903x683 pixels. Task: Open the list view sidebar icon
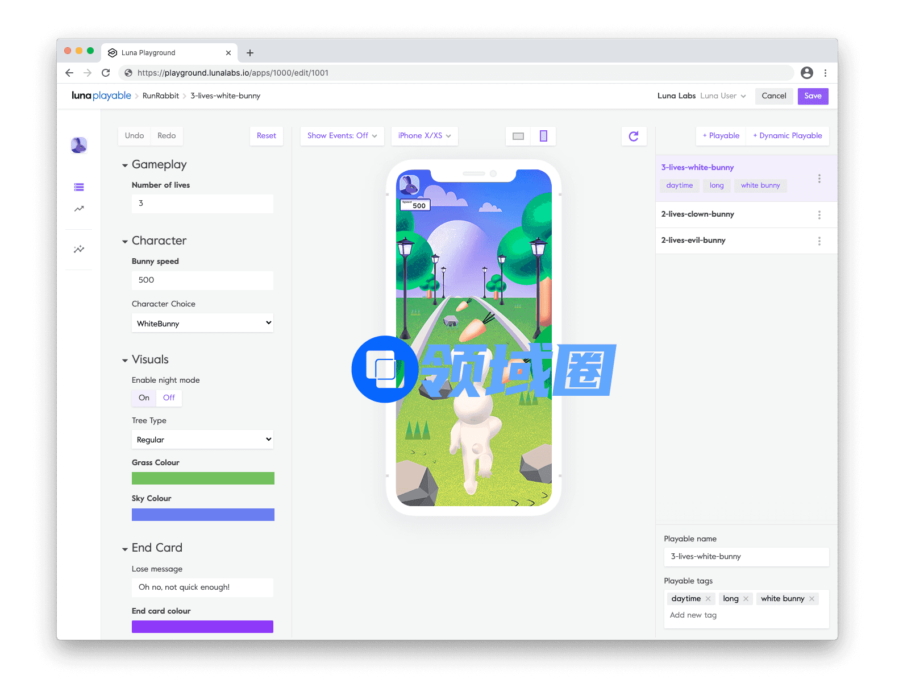(79, 187)
